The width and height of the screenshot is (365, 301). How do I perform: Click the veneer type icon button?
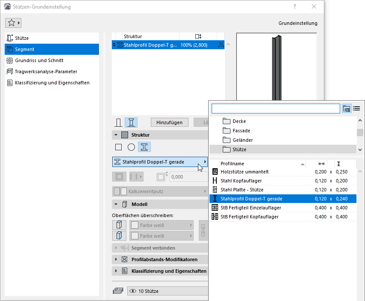(x=120, y=177)
